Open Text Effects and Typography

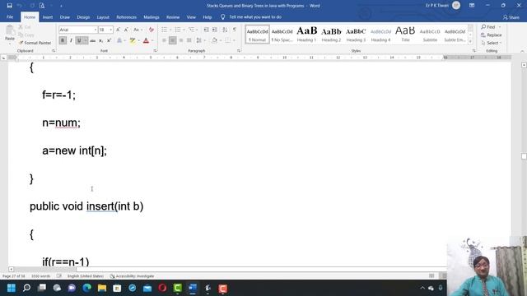(x=119, y=40)
